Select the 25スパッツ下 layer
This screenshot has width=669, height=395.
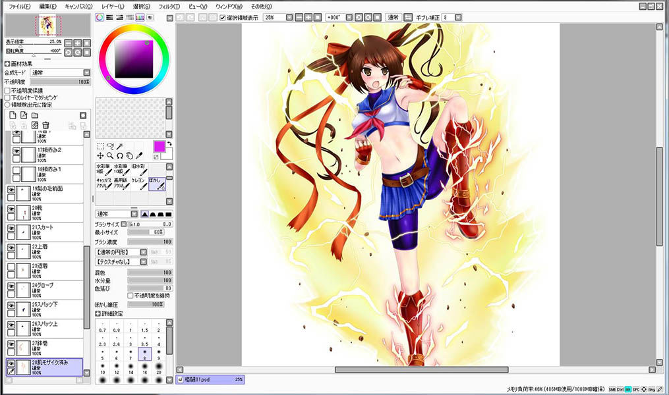click(45, 309)
